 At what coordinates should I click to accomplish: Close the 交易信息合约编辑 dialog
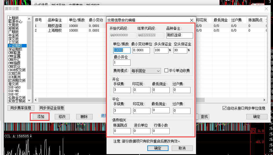coord(191,20)
